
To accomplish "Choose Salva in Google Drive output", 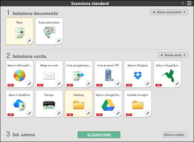I will [x=108, y=103].
